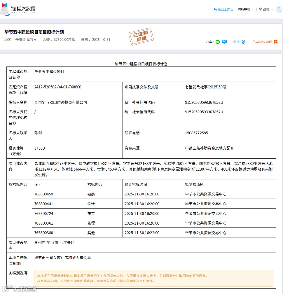Click location 贵州省-毕节市-七星关区
This screenshot has width=283, height=294.
pos(55,243)
